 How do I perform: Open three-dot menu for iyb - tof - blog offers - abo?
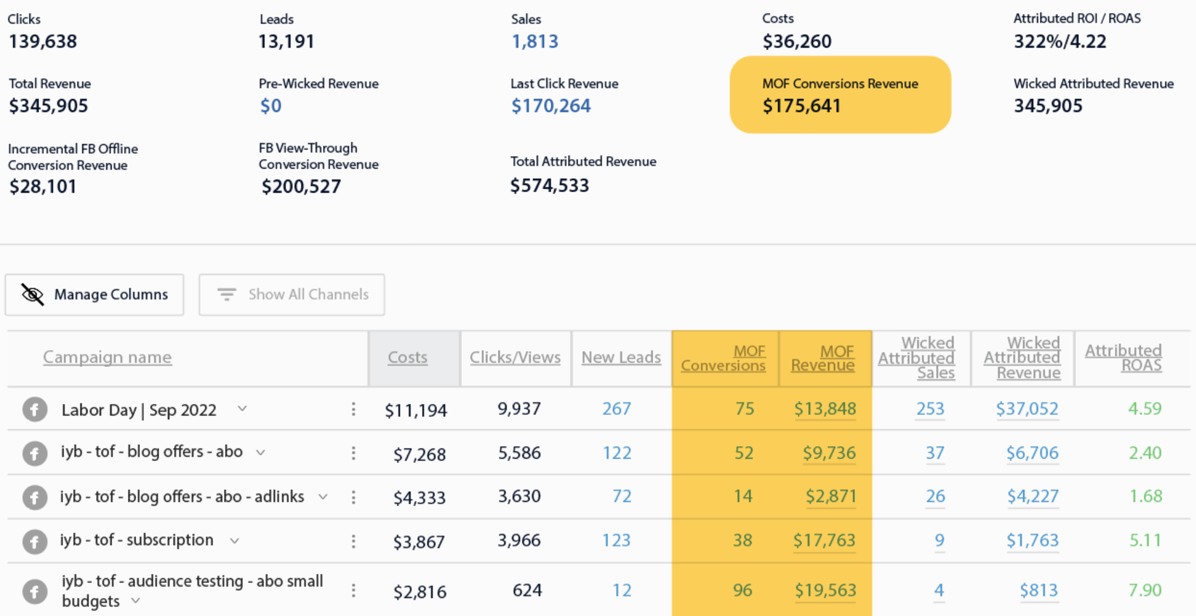(x=354, y=453)
